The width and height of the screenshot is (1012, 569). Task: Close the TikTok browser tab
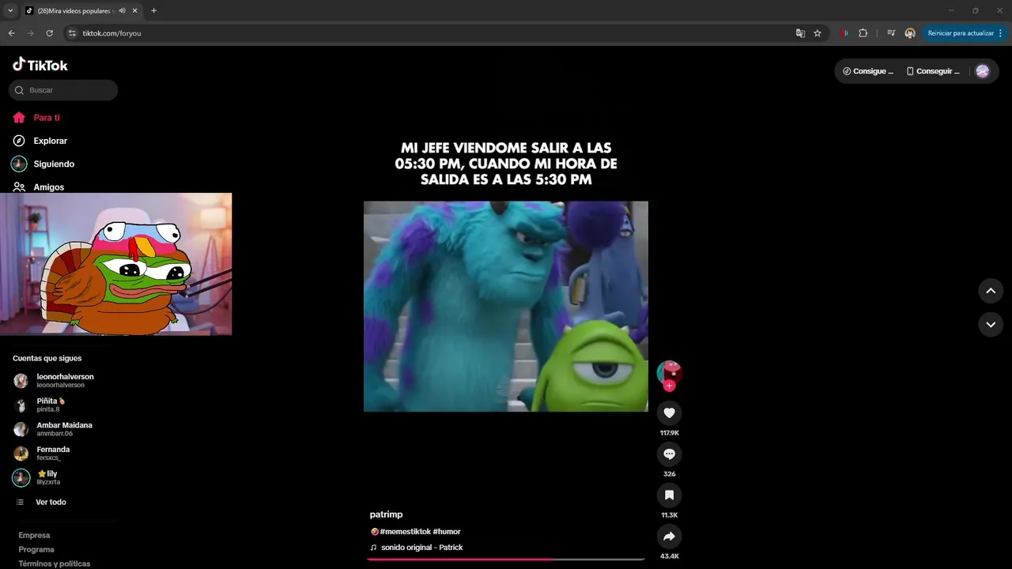tap(135, 10)
